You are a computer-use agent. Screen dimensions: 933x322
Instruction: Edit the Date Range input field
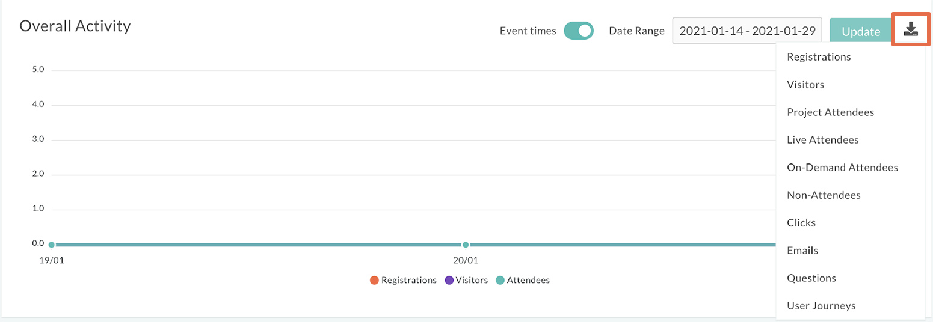(747, 31)
